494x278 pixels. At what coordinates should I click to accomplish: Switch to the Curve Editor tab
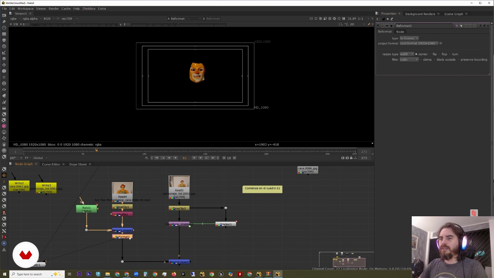click(51, 164)
